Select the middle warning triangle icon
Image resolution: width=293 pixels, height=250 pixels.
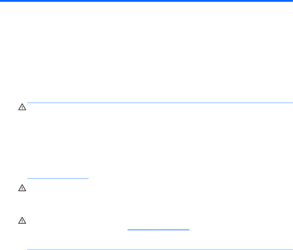tap(22, 188)
